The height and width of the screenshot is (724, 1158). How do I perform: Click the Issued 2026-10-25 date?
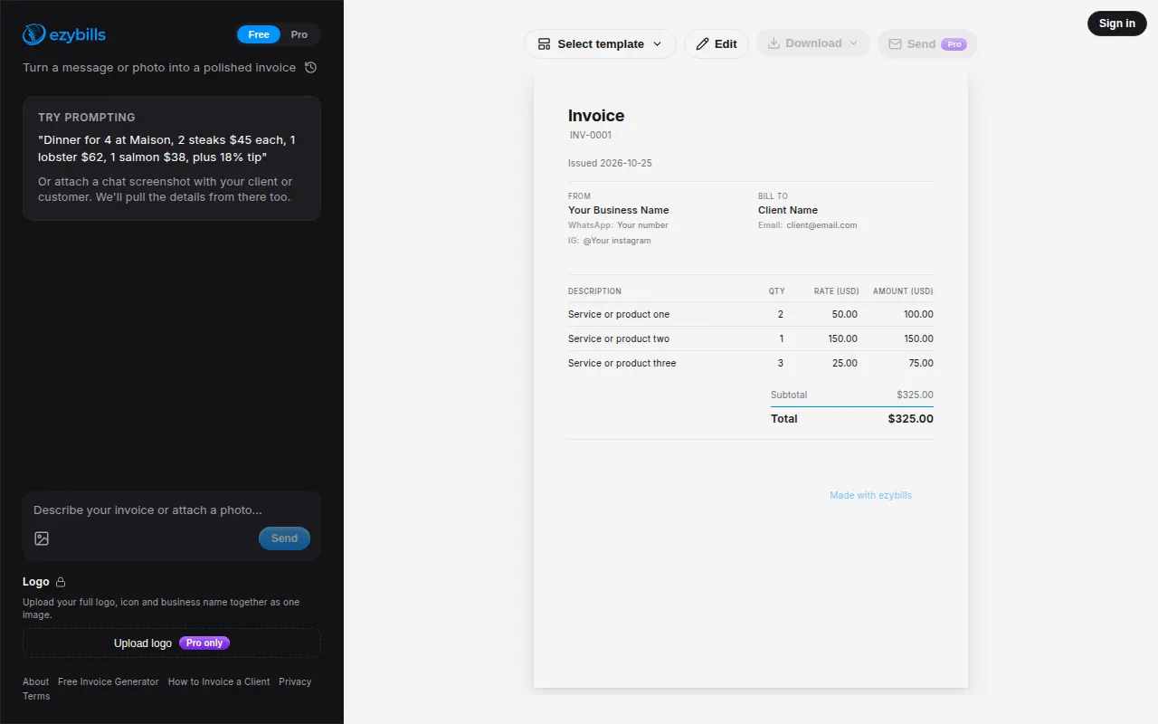(610, 163)
